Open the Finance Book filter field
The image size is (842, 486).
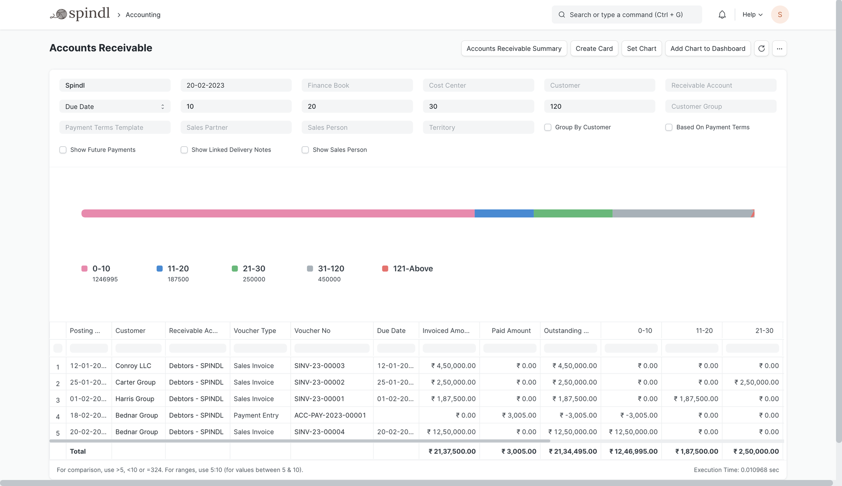357,85
